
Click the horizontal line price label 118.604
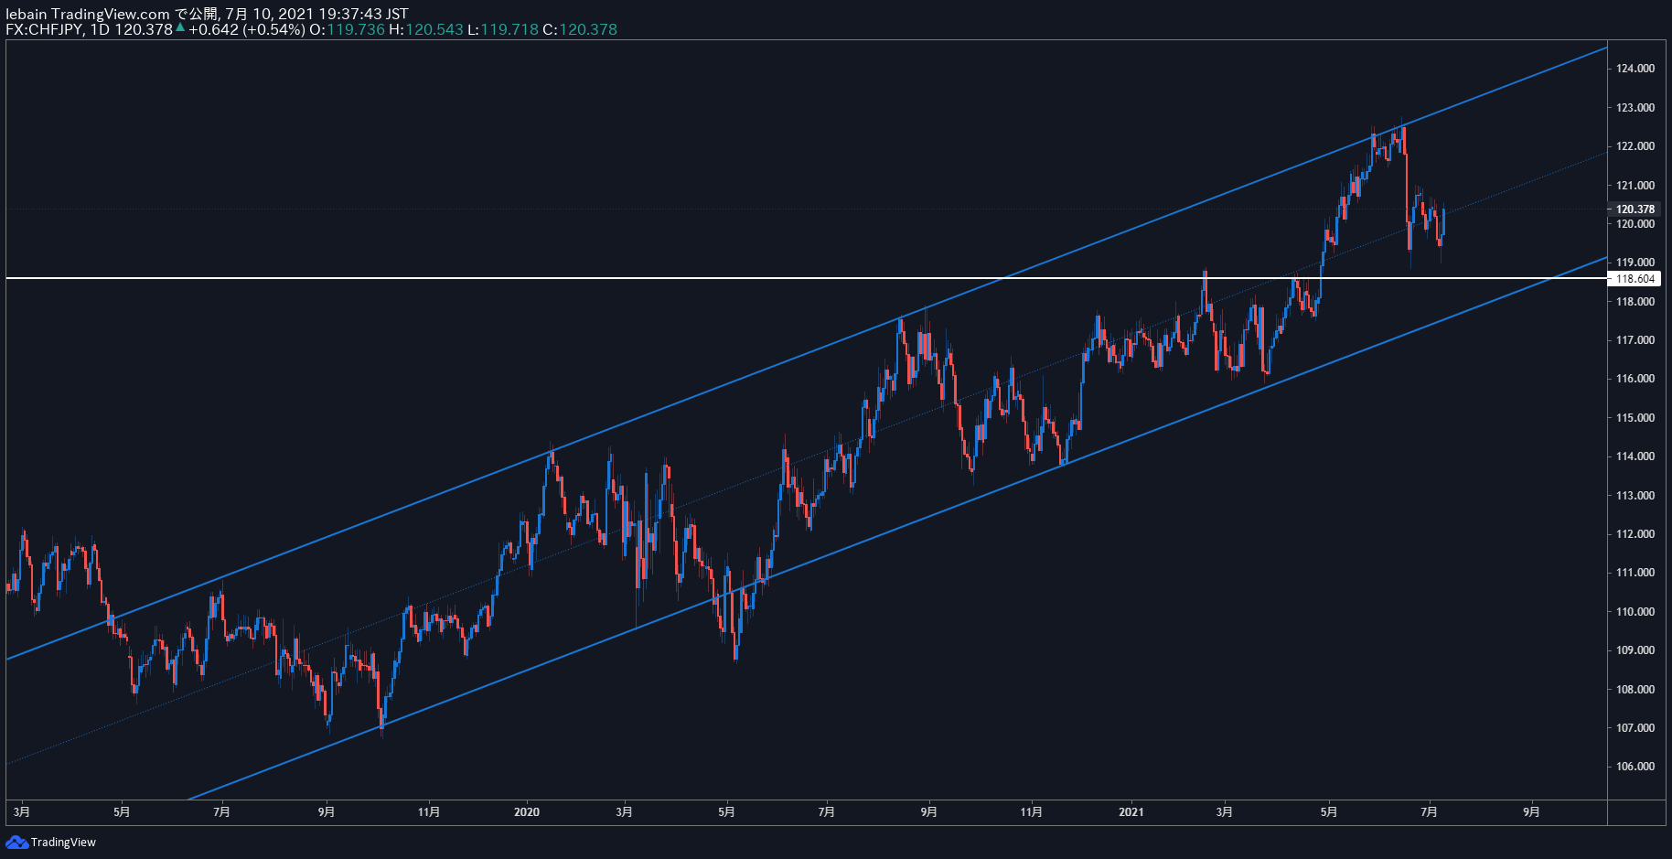tap(1635, 279)
